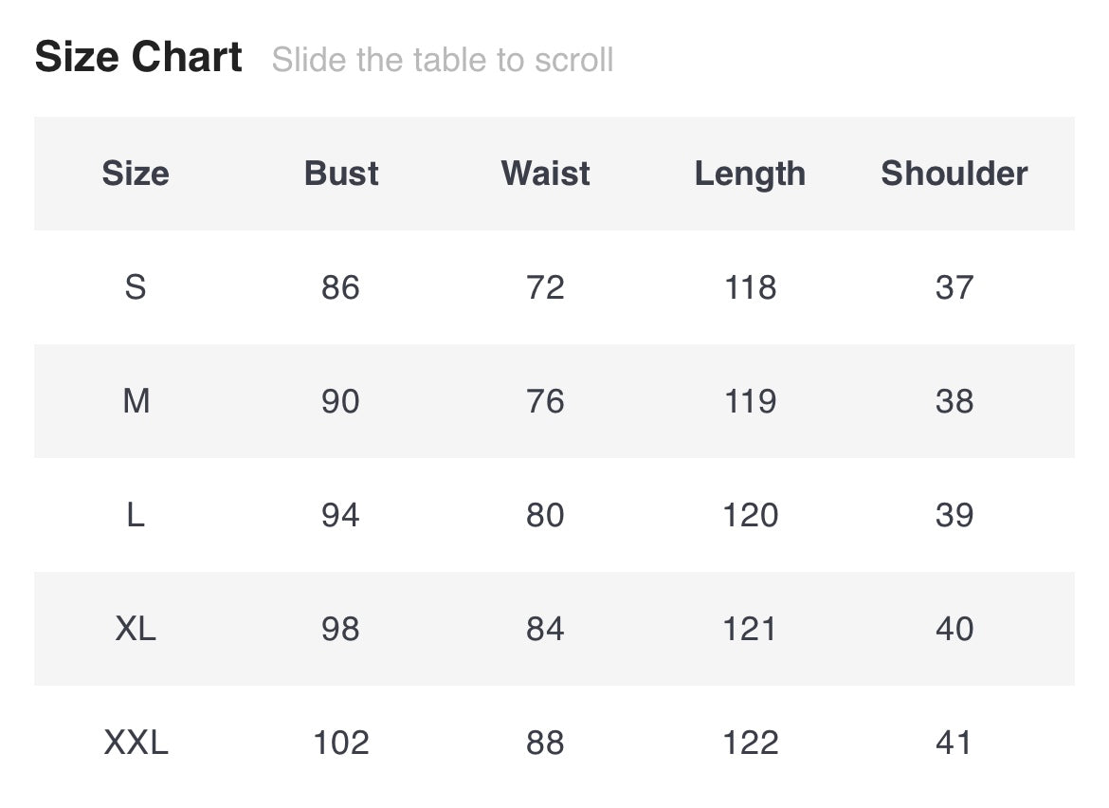
Task: Click the Waist column header
Action: [x=545, y=174]
